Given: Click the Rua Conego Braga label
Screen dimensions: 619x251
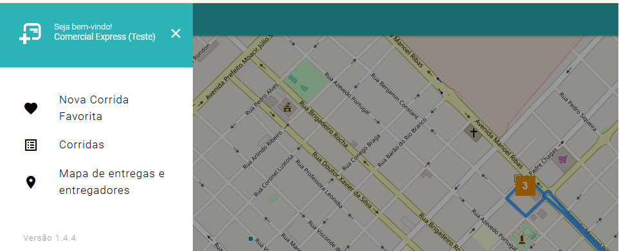Looking at the screenshot, I should point(361,153).
